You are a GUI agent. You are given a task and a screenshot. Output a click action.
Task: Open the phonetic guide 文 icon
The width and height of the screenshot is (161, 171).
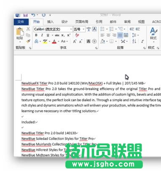click(89, 29)
